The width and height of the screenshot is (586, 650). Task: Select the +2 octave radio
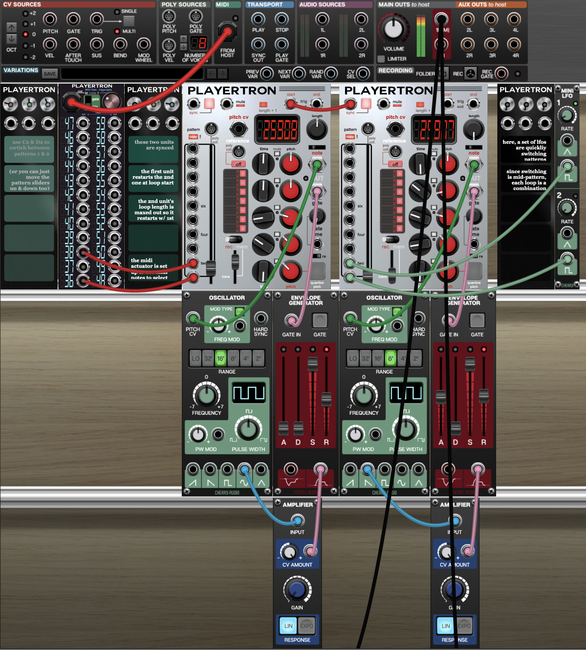click(25, 13)
